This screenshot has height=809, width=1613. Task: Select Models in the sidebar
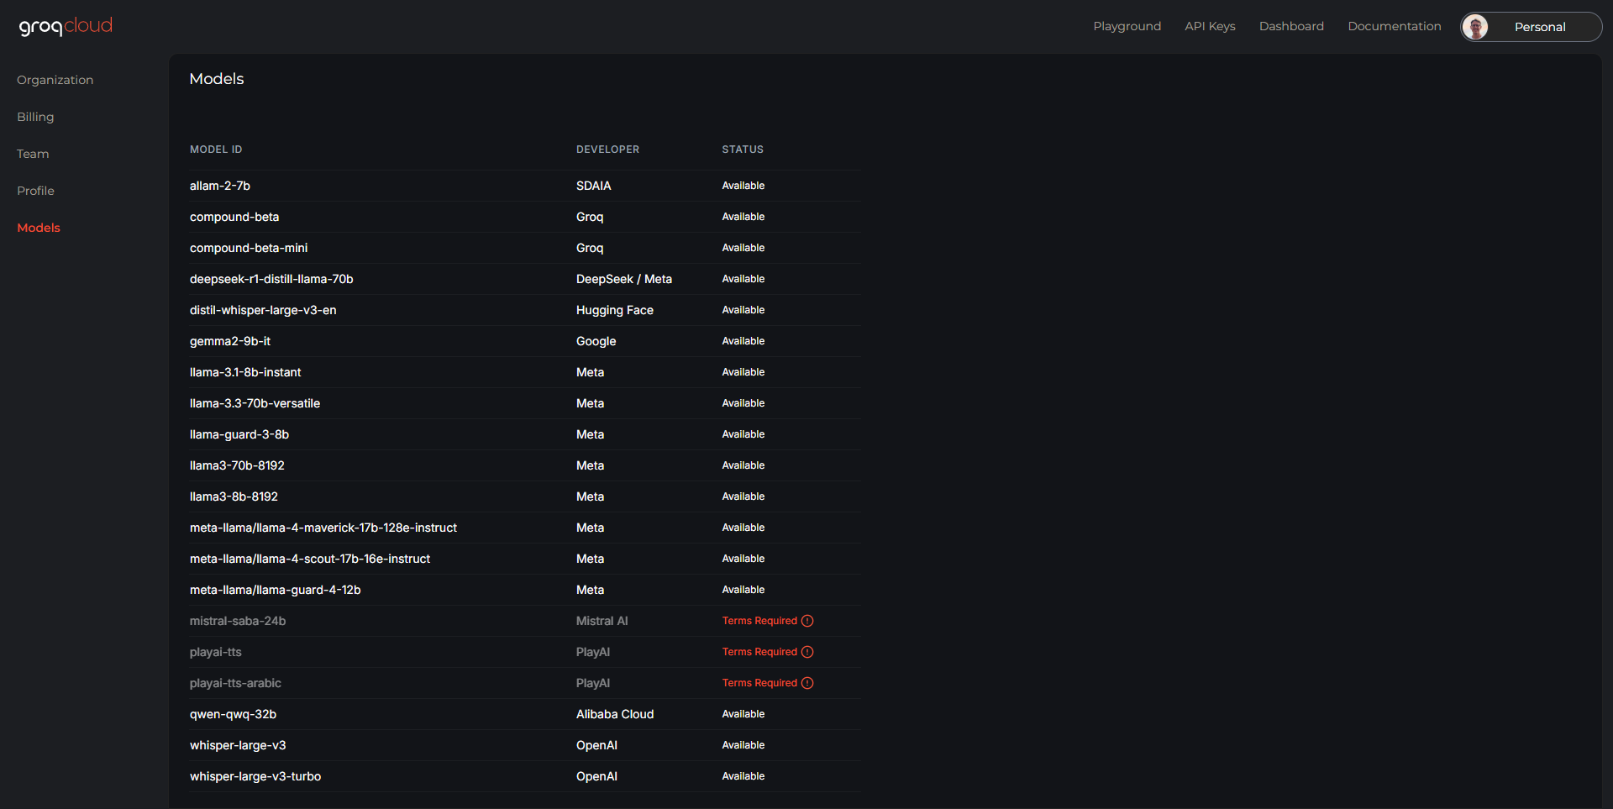click(39, 228)
